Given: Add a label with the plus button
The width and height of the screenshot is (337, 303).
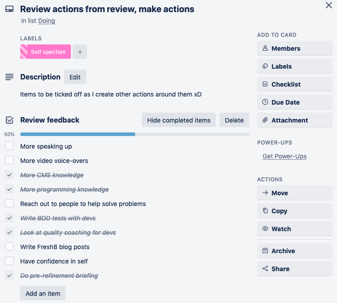Looking at the screenshot, I should [80, 52].
